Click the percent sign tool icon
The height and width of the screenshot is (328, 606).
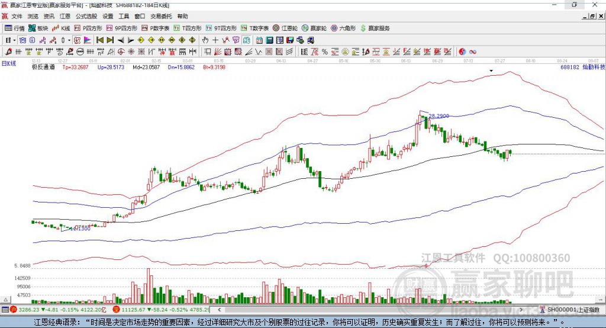[x=325, y=52]
